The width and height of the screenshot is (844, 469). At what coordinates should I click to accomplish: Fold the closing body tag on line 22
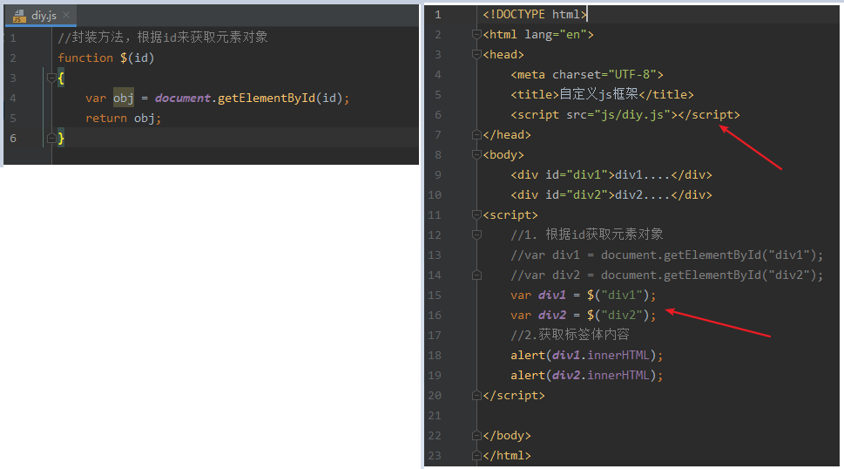coord(476,436)
